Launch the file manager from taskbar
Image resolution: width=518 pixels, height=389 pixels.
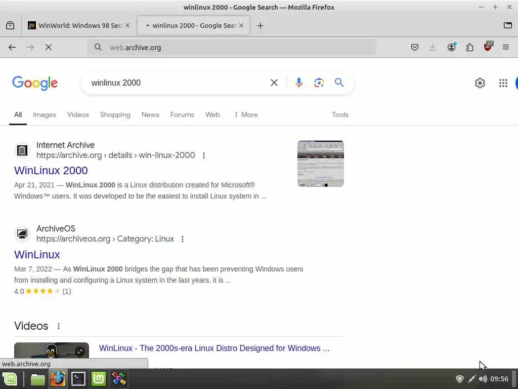pos(37,379)
